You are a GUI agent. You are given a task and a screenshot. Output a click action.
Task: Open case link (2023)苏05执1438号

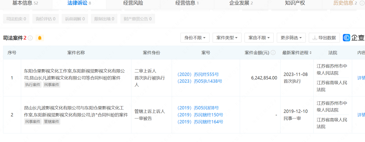[x=199, y=81]
